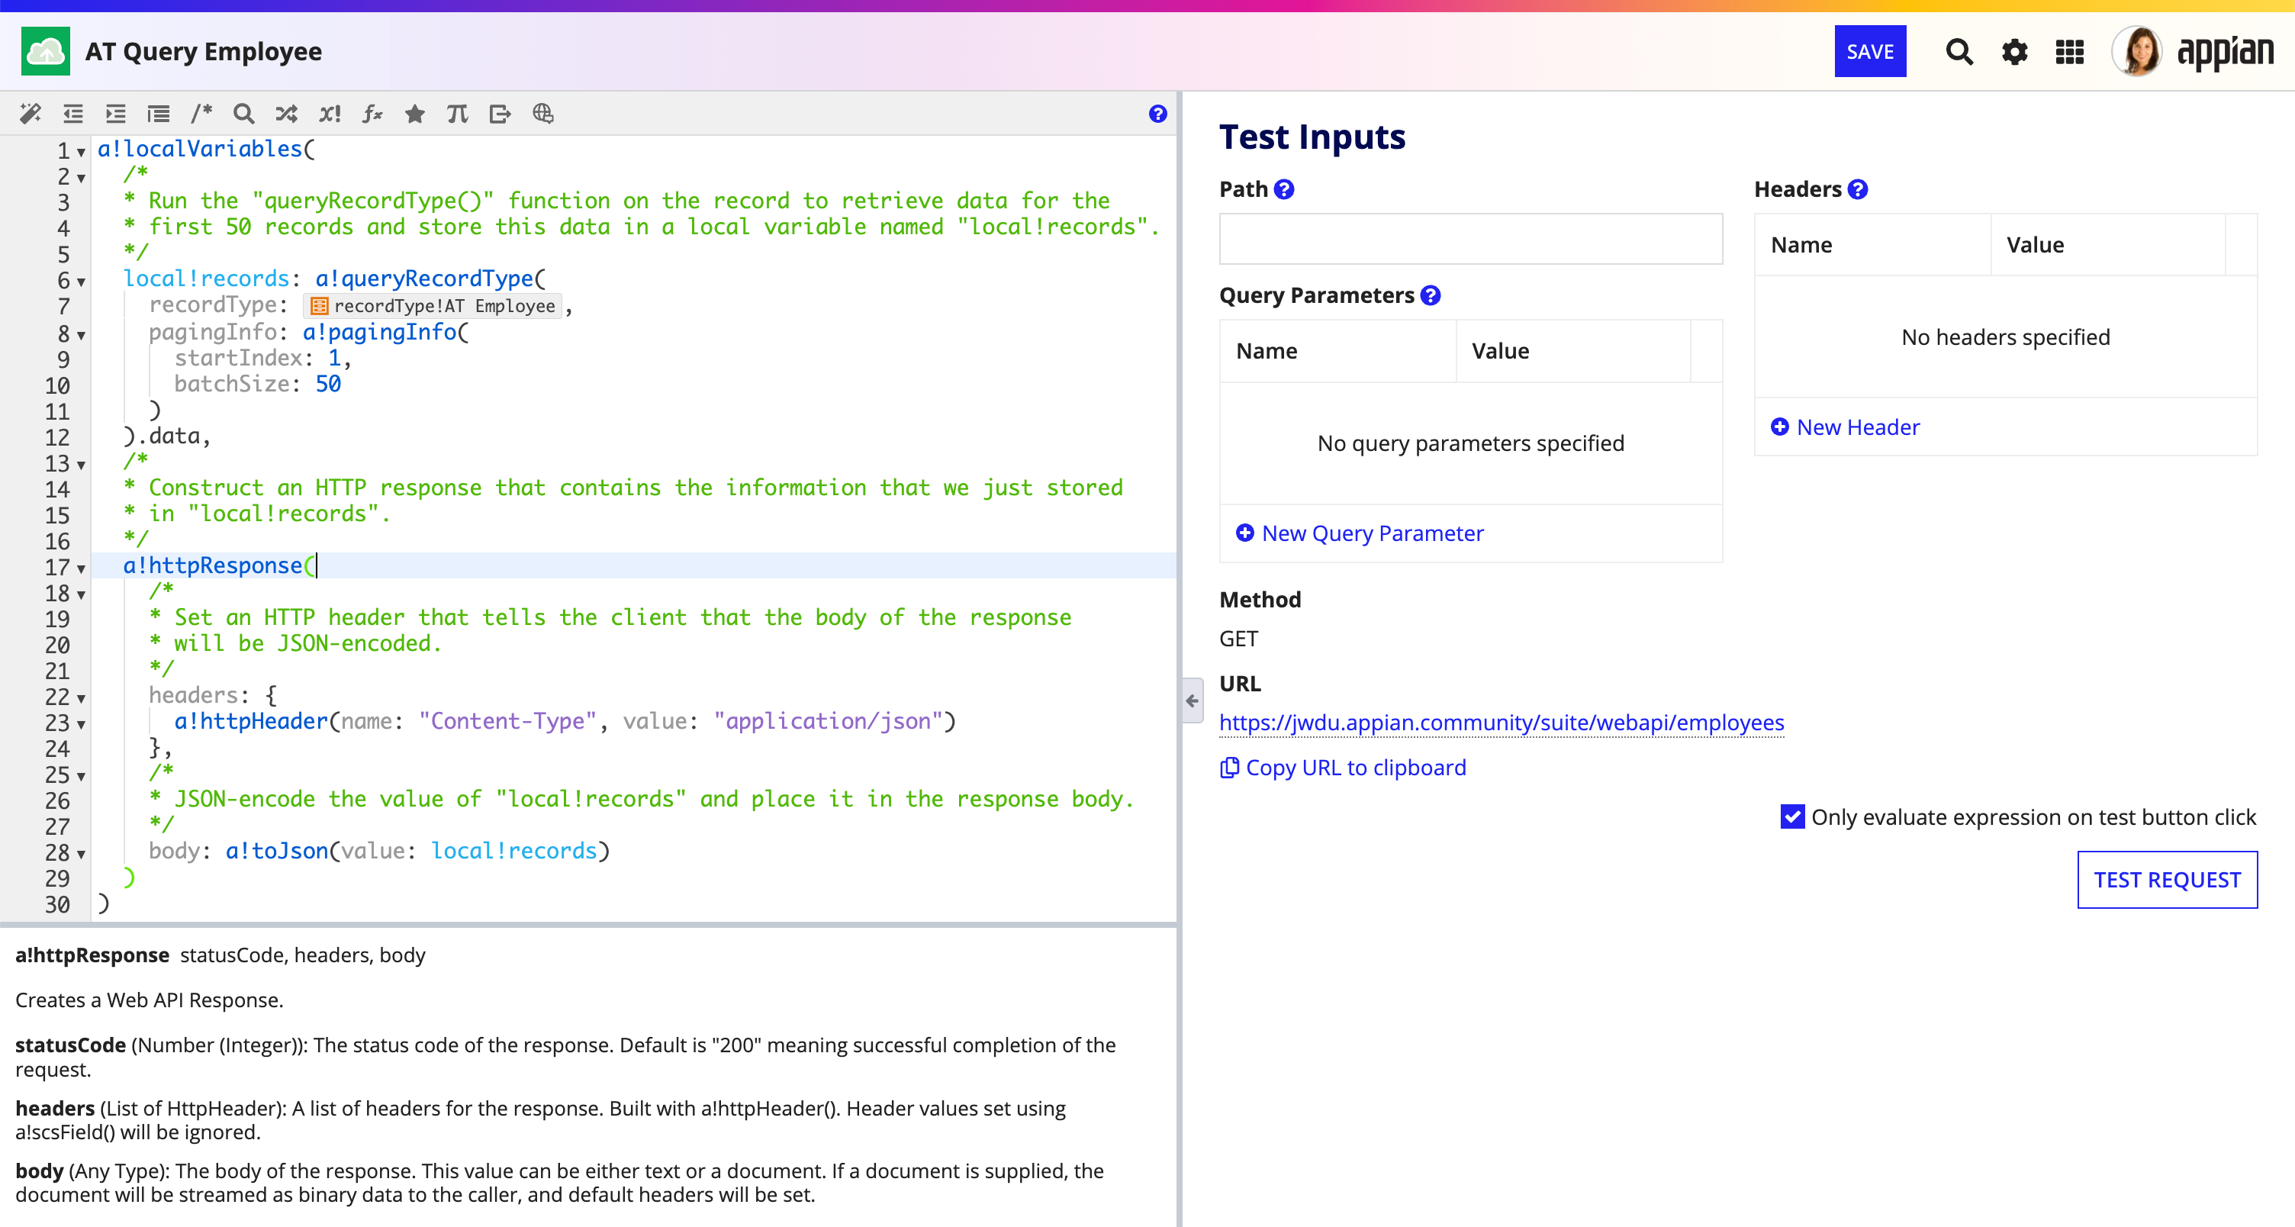Add a New Header

click(x=1845, y=427)
